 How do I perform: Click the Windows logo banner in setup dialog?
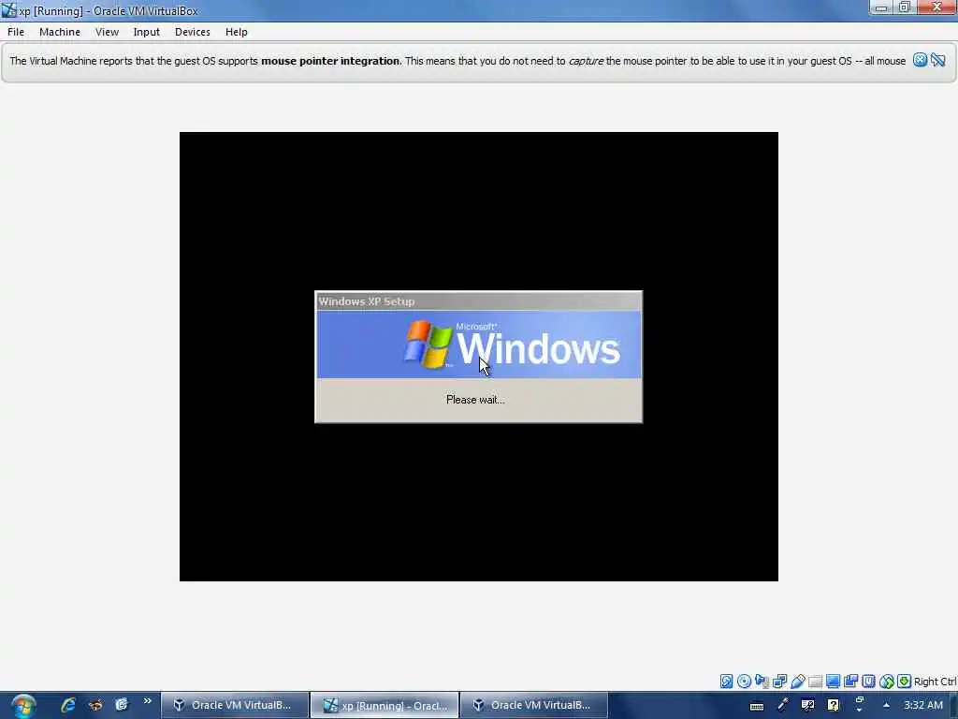[478, 345]
